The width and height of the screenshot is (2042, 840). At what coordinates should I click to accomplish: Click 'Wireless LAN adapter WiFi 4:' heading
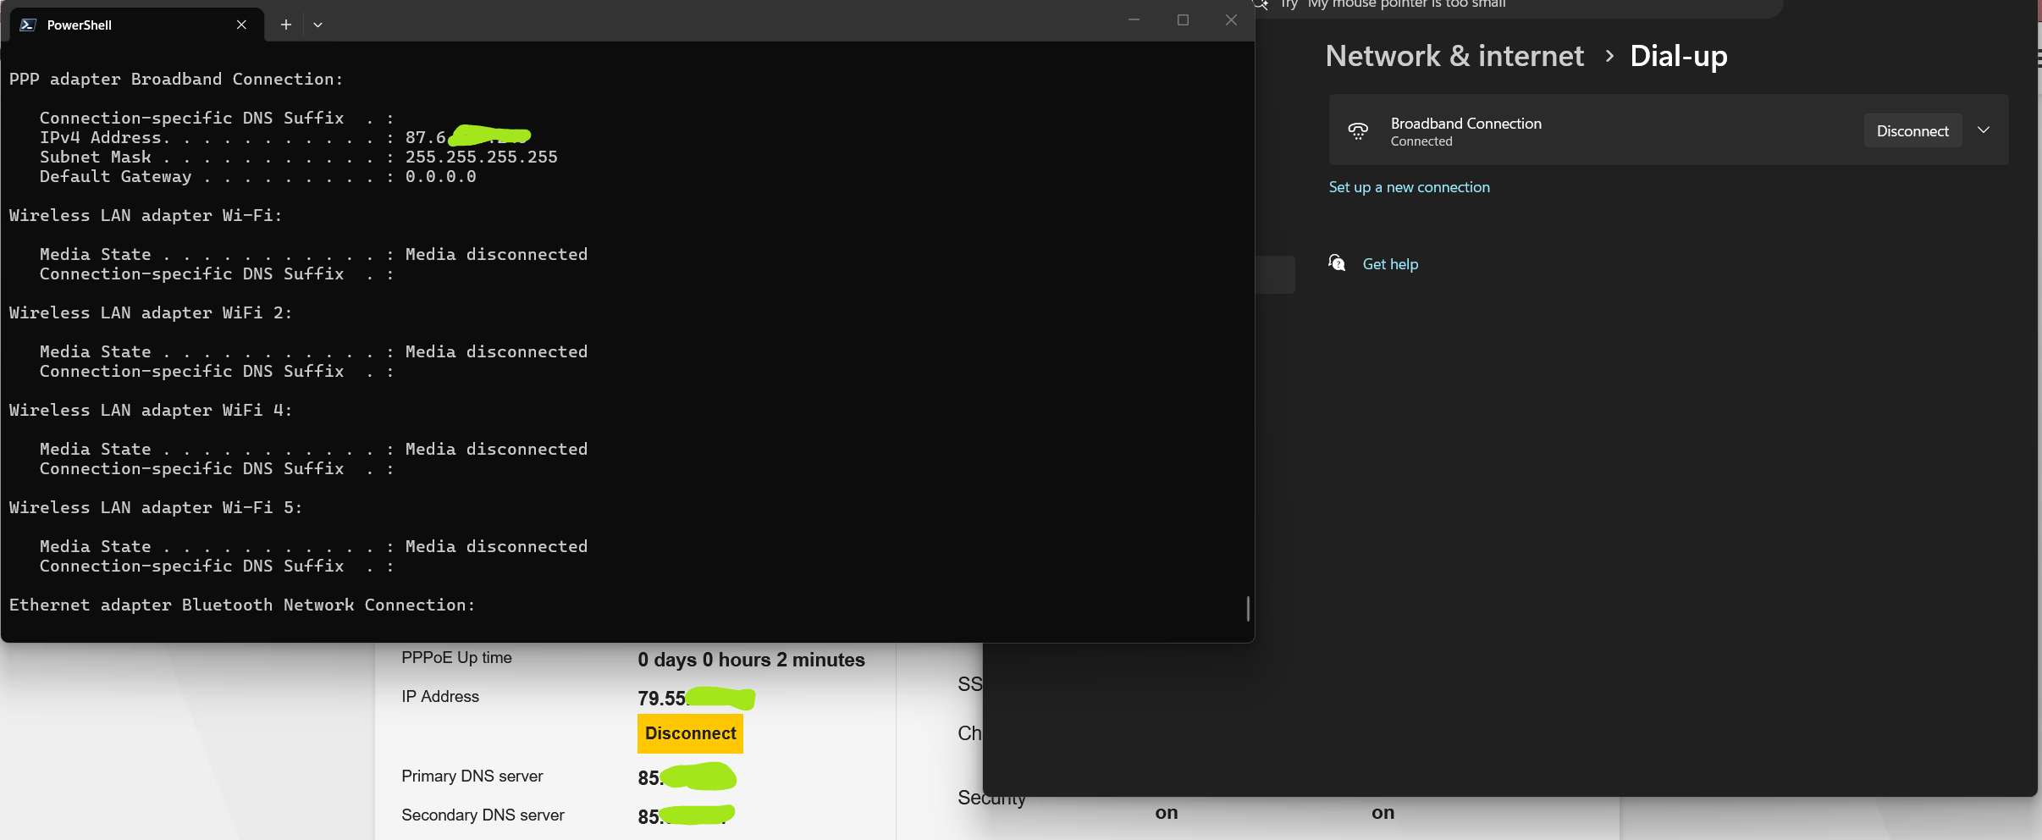click(x=151, y=410)
